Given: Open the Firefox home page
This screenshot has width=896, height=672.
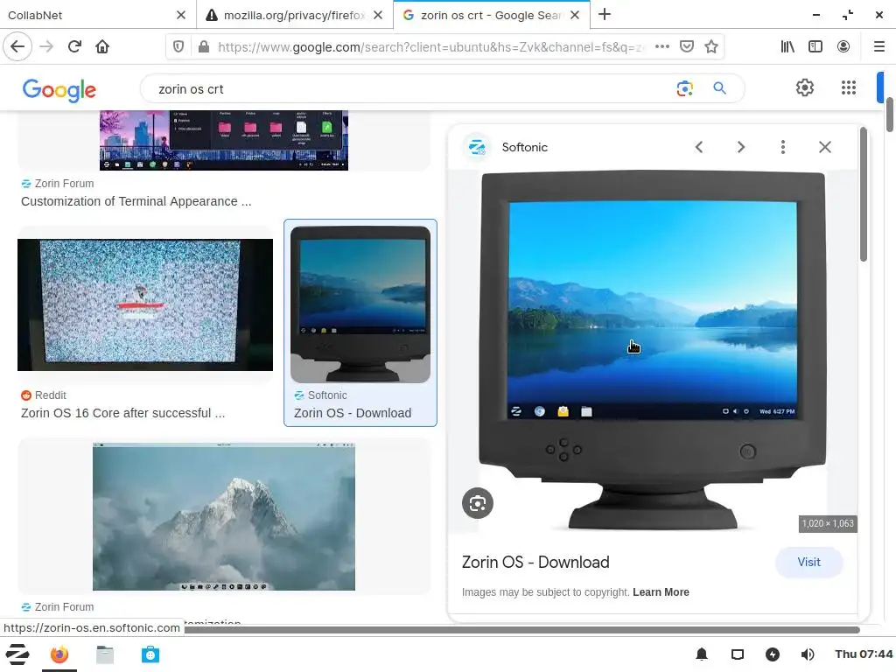Looking at the screenshot, I should click(102, 46).
